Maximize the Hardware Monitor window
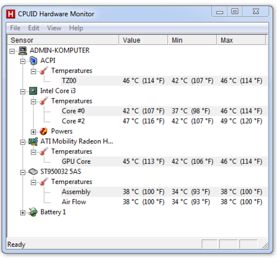277x258 pixels. (235, 12)
